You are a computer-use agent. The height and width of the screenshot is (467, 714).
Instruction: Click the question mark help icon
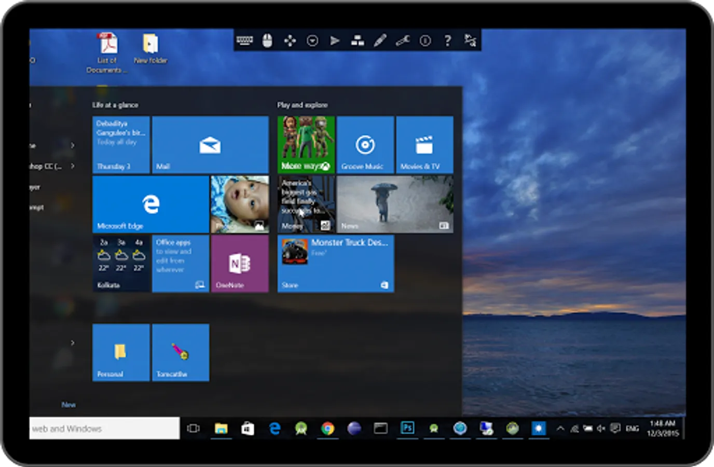click(x=448, y=40)
